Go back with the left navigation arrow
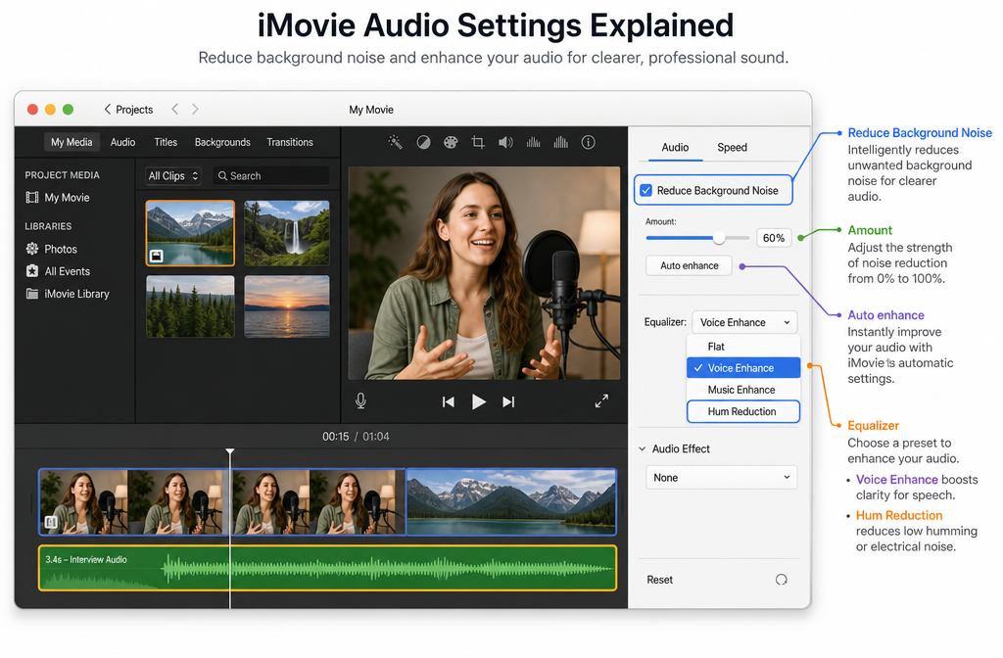The image size is (1003, 658). click(175, 110)
